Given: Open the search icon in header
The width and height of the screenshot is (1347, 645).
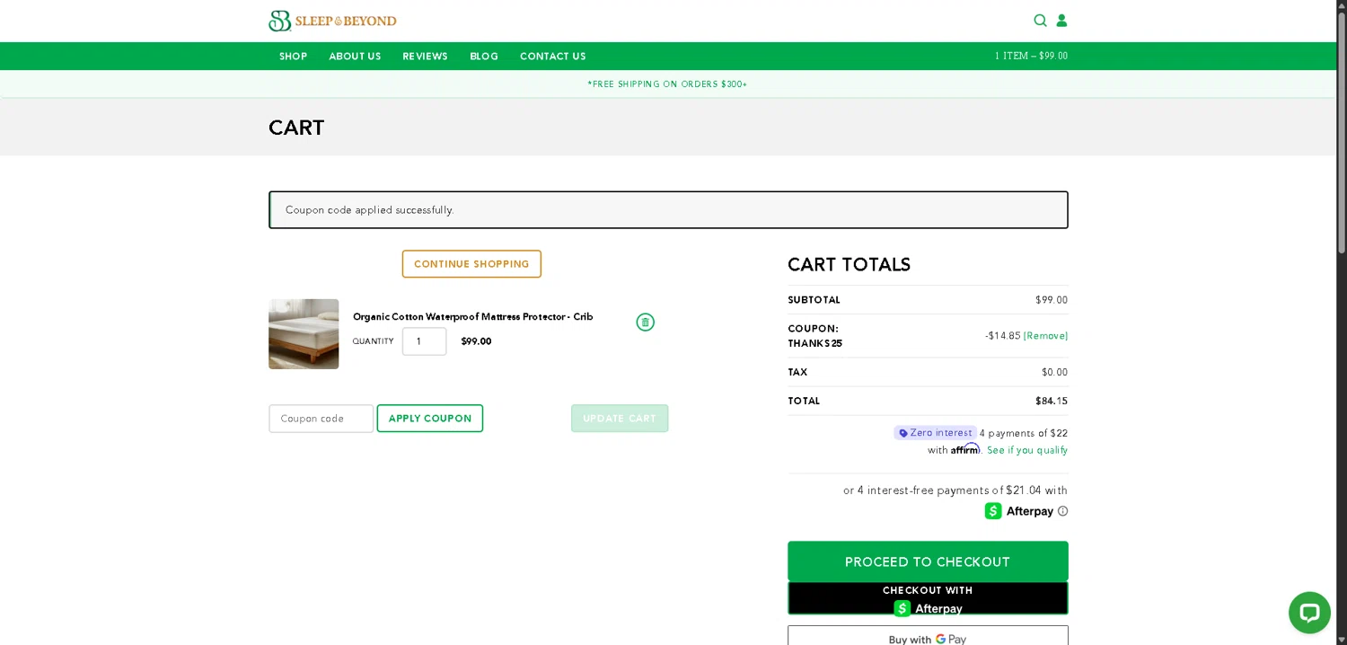Looking at the screenshot, I should 1040,21.
